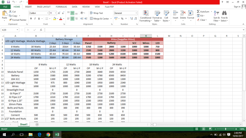
Task: Click the Decrease Indent icon
Action: [x=82, y=19]
